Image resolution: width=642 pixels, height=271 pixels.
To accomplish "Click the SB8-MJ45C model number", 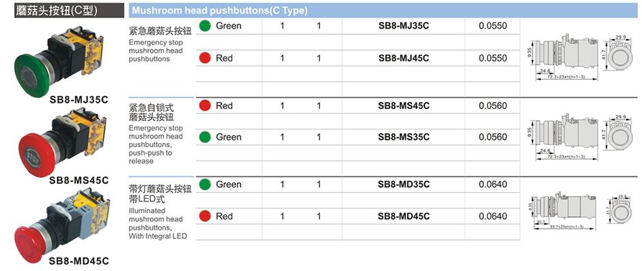I will [403, 58].
